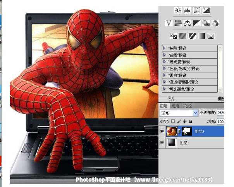Expand the 曲线 presets group
Image resolution: width=234 pixels, height=187 pixels.
[164, 55]
